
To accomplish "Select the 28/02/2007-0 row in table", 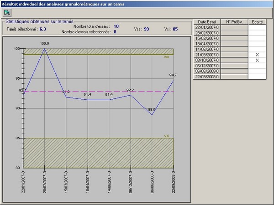I will [207, 33].
